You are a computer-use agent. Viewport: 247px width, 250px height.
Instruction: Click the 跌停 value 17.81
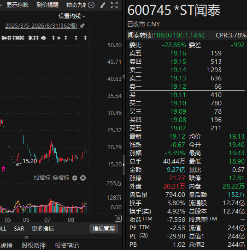[x=236, y=178]
